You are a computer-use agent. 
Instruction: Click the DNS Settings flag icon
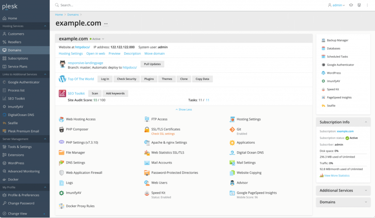click(x=62, y=163)
